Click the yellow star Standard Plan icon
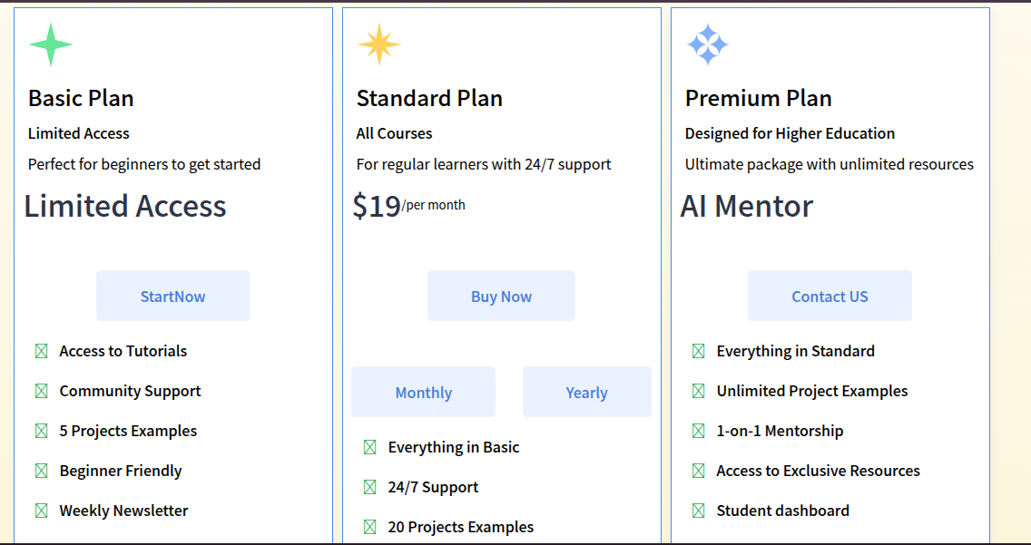This screenshot has height=545, width=1031. (x=378, y=44)
